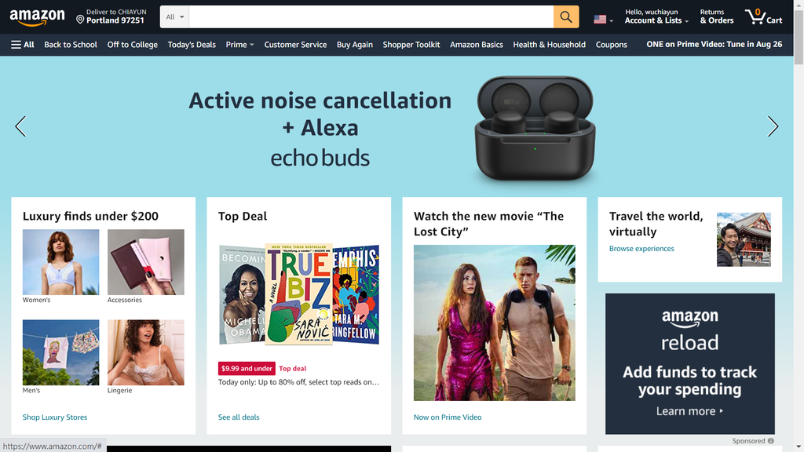Screen dimensions: 804x452
Task: Click the Sponsored info icon
Action: tap(771, 441)
